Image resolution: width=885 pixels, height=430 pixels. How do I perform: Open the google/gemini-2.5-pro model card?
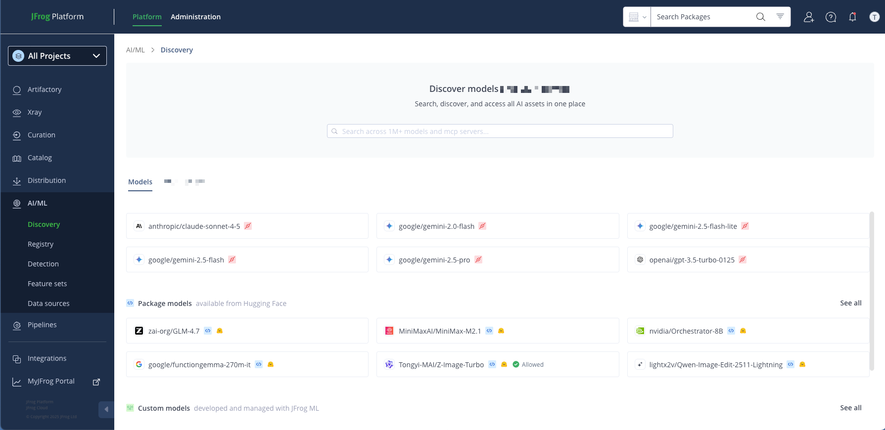pos(498,259)
